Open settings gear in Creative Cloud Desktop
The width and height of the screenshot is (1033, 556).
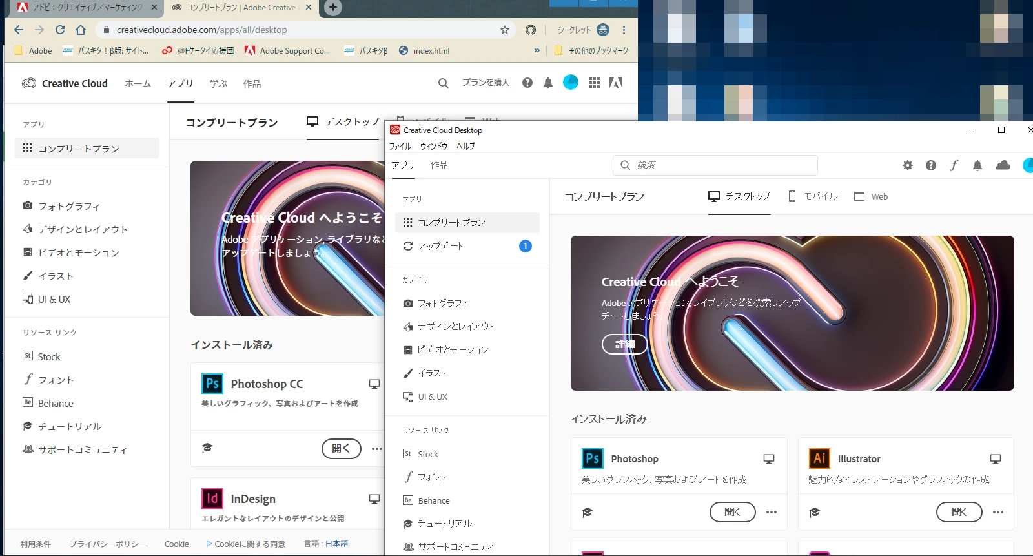click(908, 165)
